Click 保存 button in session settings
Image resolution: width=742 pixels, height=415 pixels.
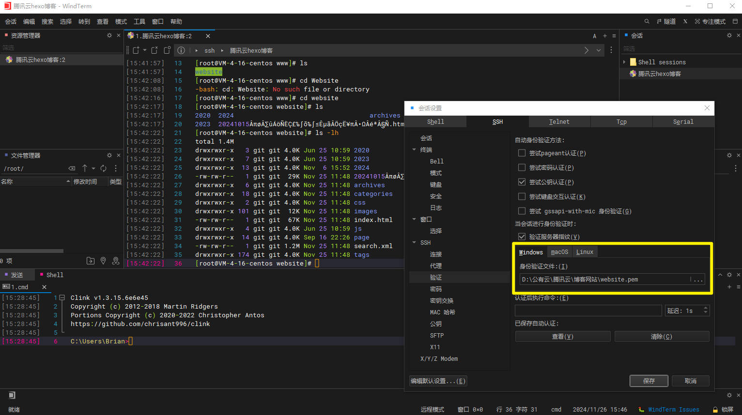click(649, 381)
